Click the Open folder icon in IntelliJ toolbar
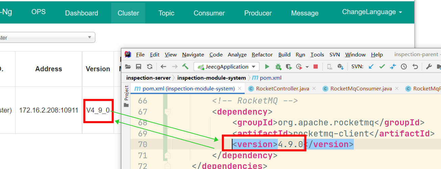Image resolution: width=441 pixels, height=169 pixels. (x=128, y=67)
